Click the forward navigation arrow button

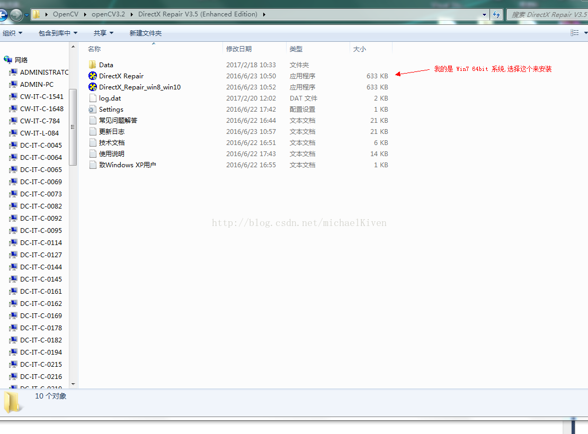tap(16, 15)
